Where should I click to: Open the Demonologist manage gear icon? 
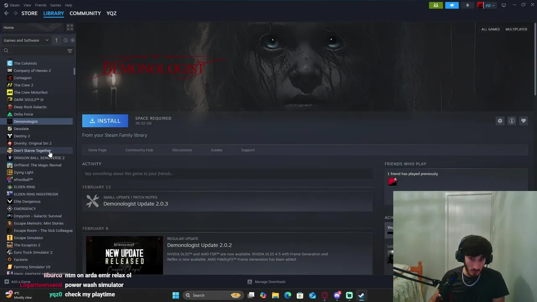pyautogui.click(x=500, y=121)
